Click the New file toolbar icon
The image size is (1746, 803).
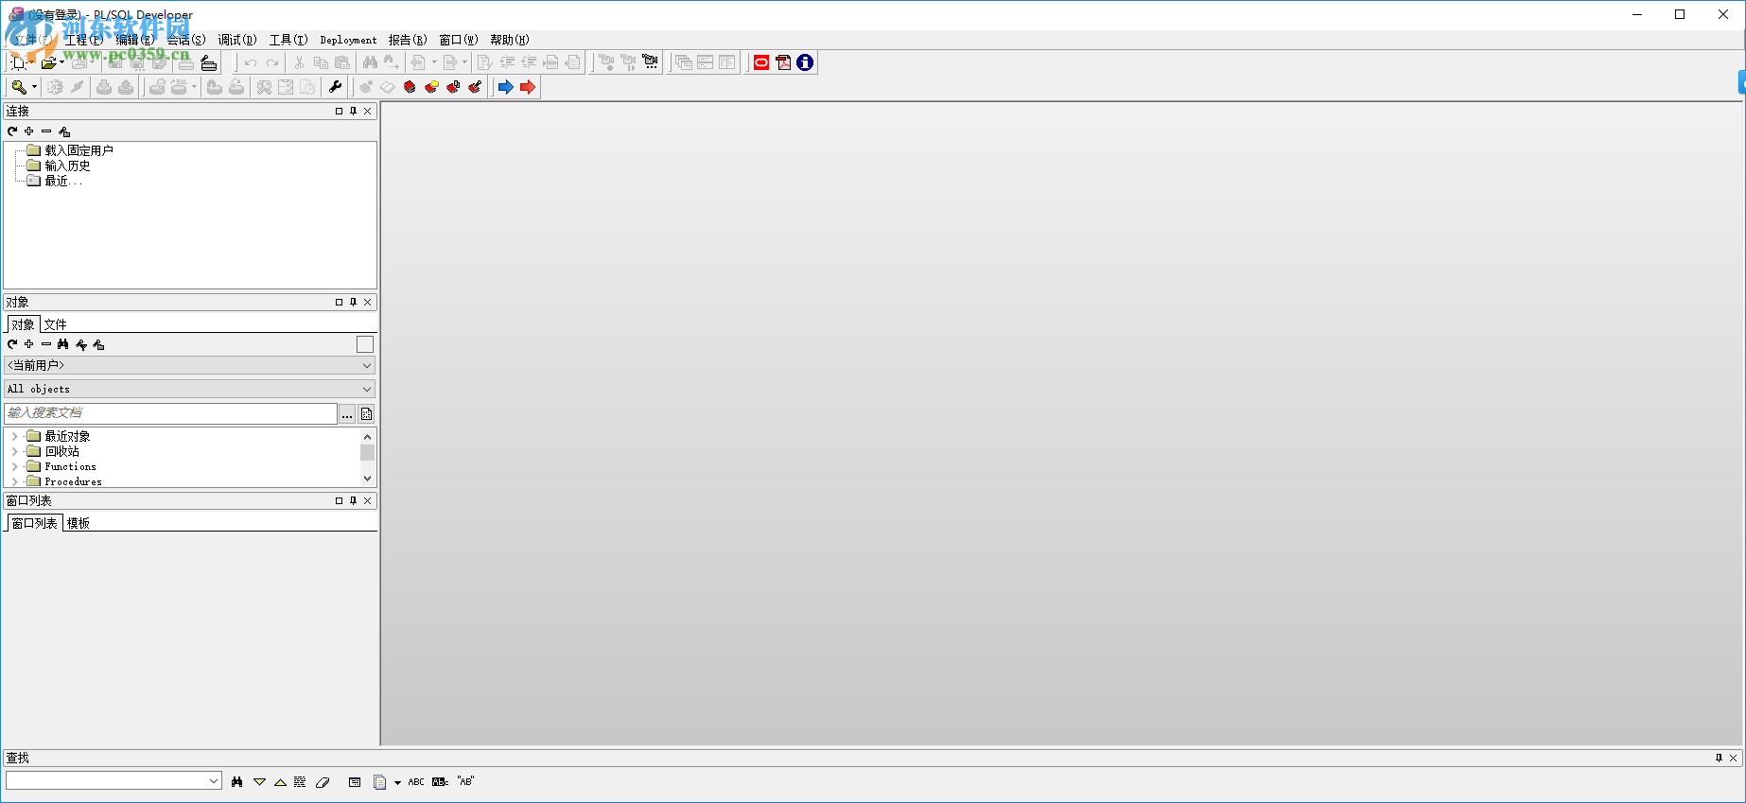tap(18, 62)
